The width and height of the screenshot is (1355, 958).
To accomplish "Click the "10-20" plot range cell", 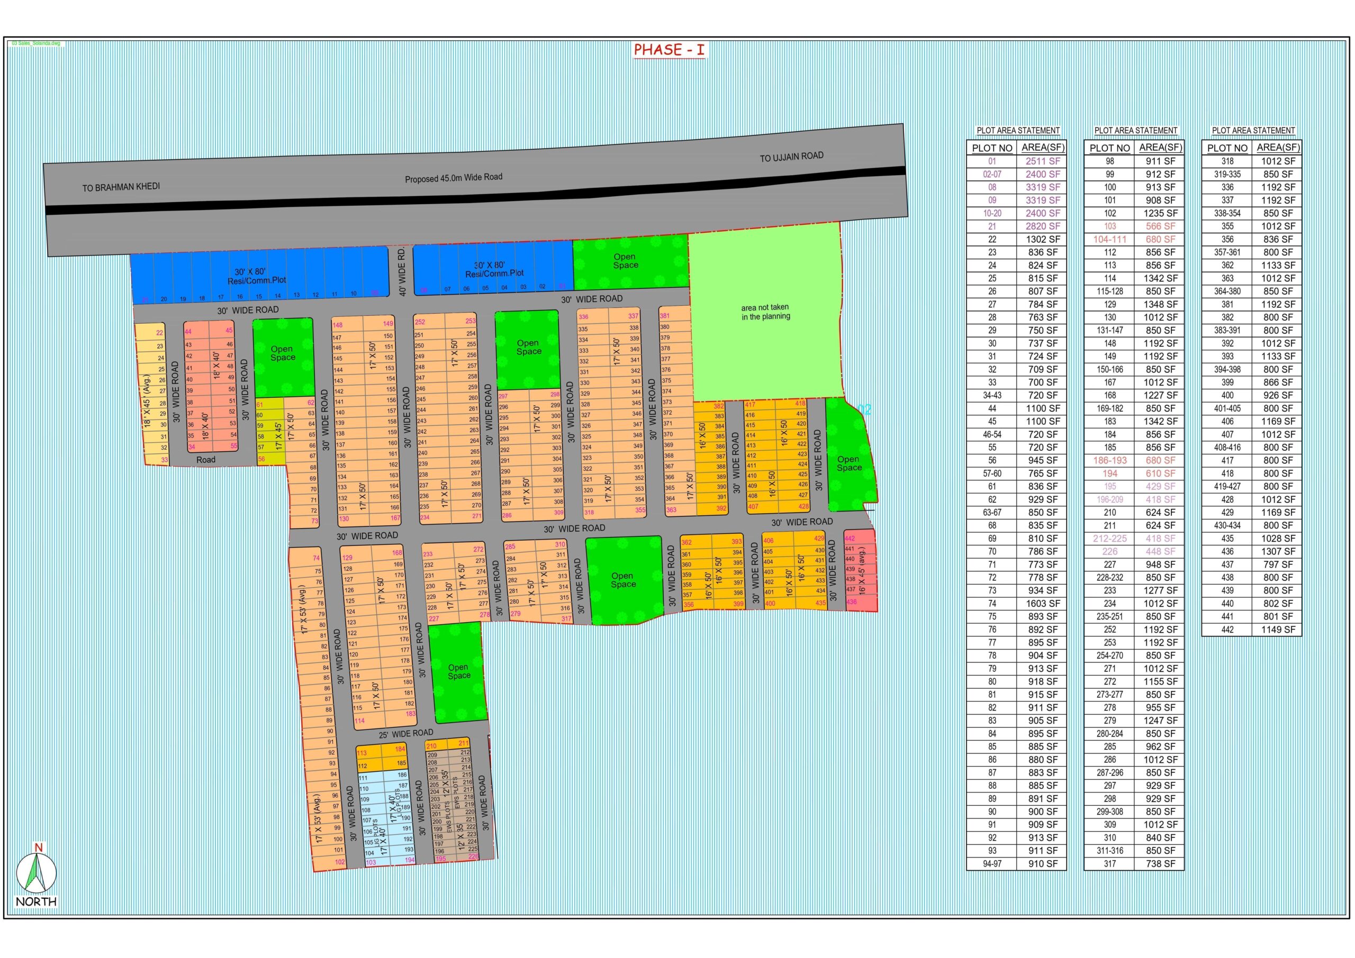I will tap(992, 213).
